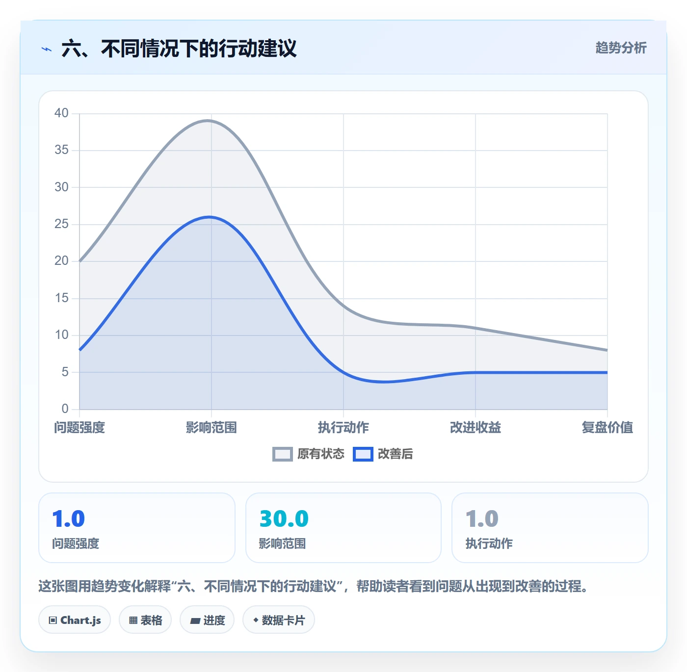Viewport: 687px width, 672px height.
Task: Click the 改进收益 x-axis label
Action: point(476,428)
